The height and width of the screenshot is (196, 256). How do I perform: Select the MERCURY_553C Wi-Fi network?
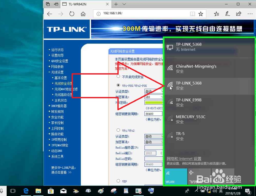click(210, 119)
